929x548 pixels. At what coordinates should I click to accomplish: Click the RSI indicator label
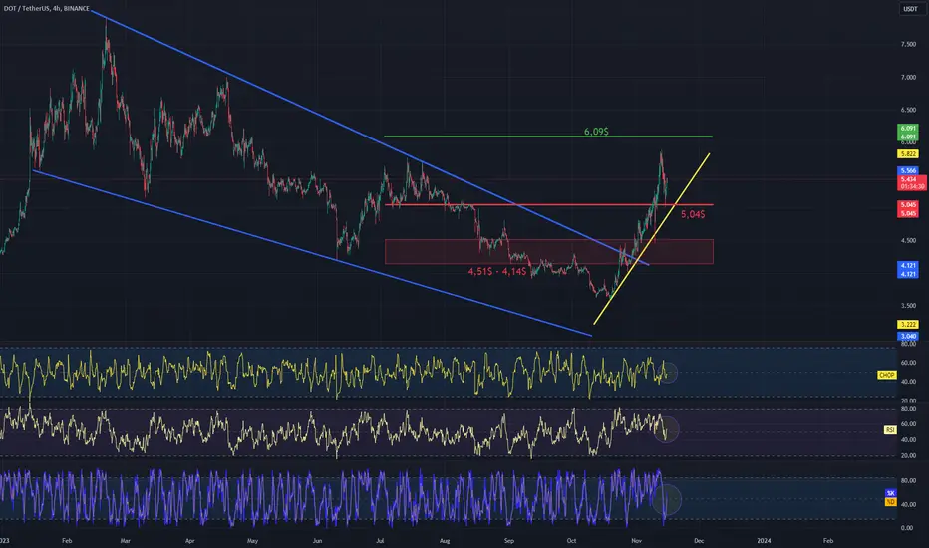pyautogui.click(x=890, y=430)
